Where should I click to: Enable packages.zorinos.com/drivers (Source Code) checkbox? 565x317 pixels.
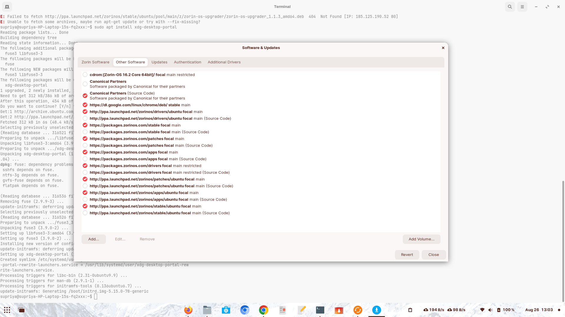(85, 173)
